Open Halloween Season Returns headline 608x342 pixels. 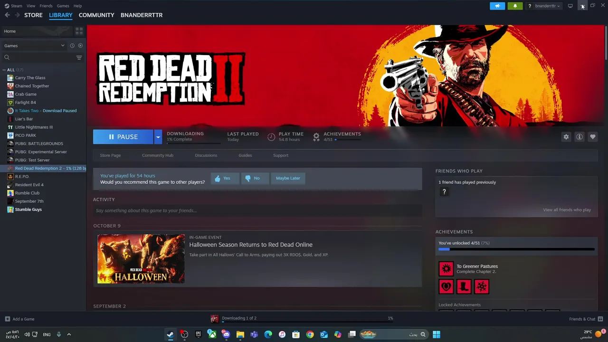point(251,245)
